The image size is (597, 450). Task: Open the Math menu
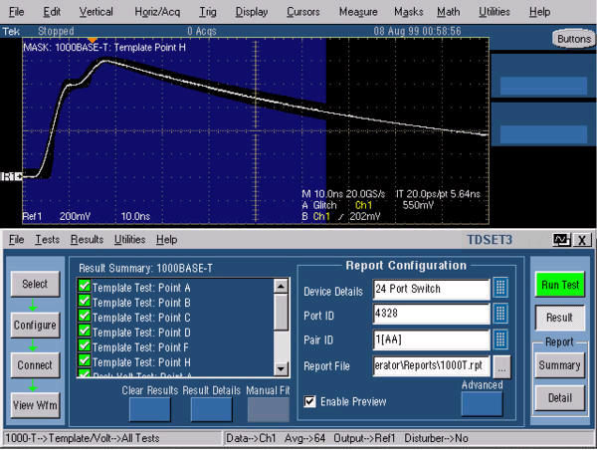tap(448, 12)
